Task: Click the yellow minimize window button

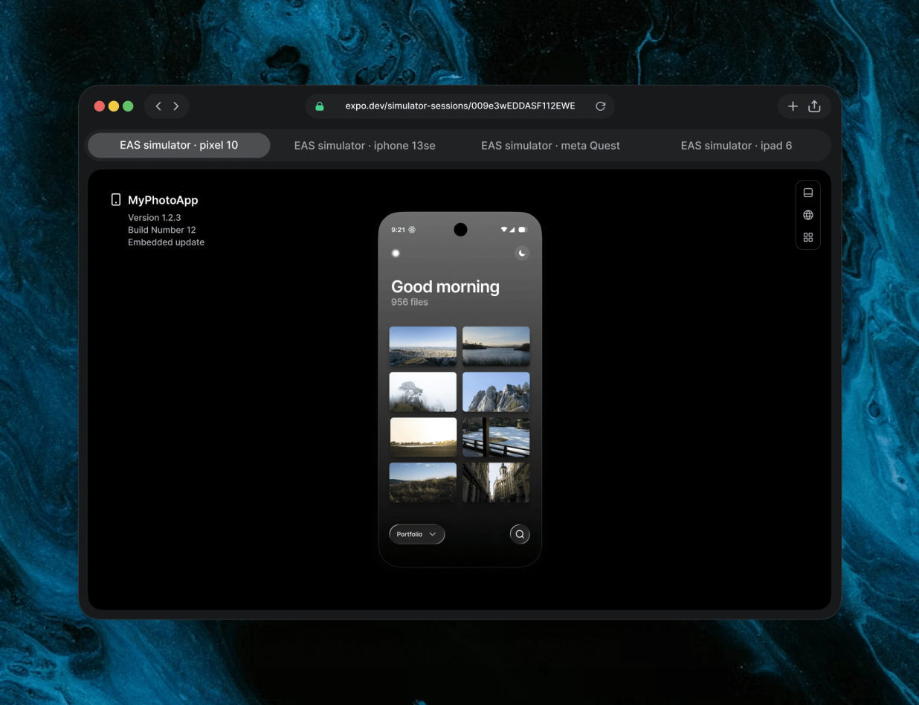Action: pyautogui.click(x=114, y=106)
